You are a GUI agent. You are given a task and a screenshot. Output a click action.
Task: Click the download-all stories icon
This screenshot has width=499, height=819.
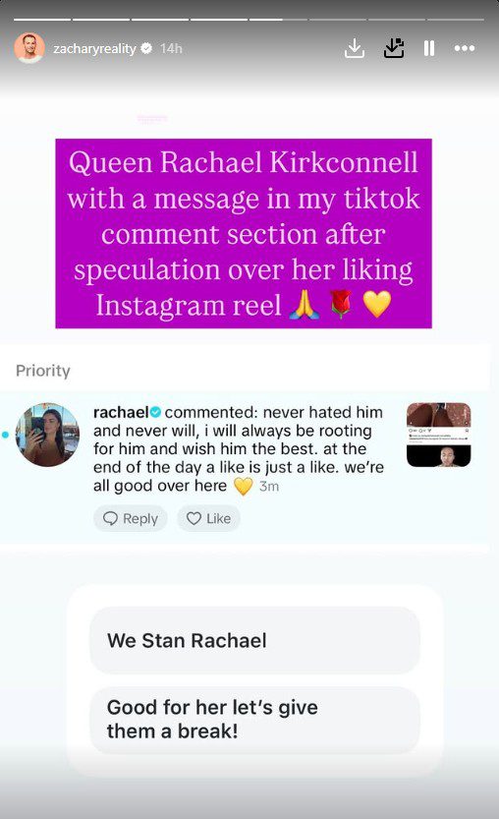[394, 48]
